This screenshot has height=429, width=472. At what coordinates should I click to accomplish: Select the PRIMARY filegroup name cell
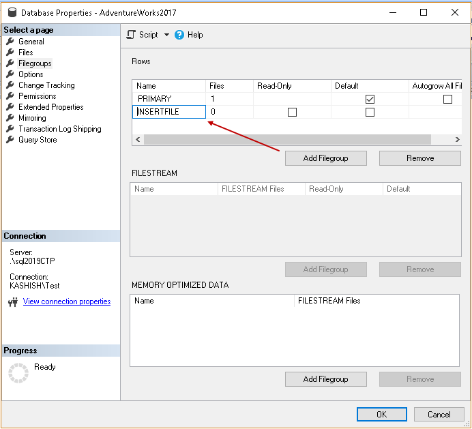tap(169, 99)
